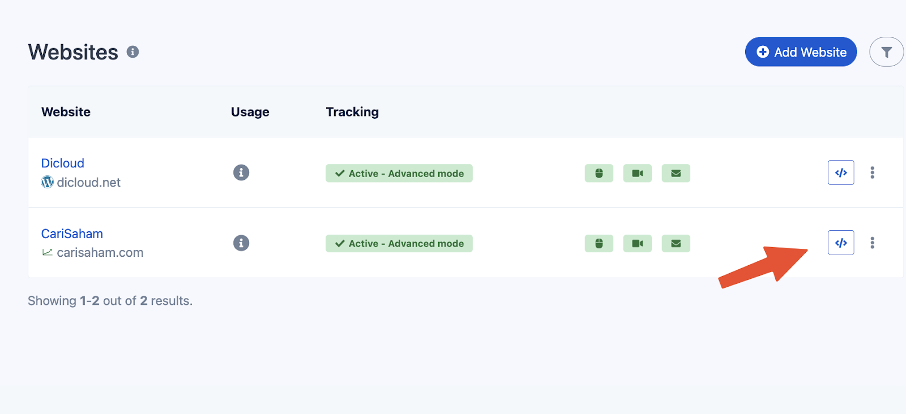Screen dimensions: 906x414
Task: Click CariSaham Active - Advanced mode badge
Action: pos(399,243)
